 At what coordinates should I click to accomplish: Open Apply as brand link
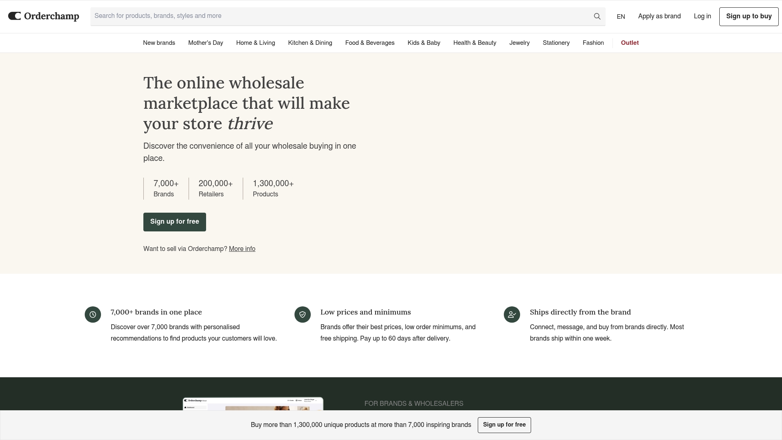pos(659,16)
